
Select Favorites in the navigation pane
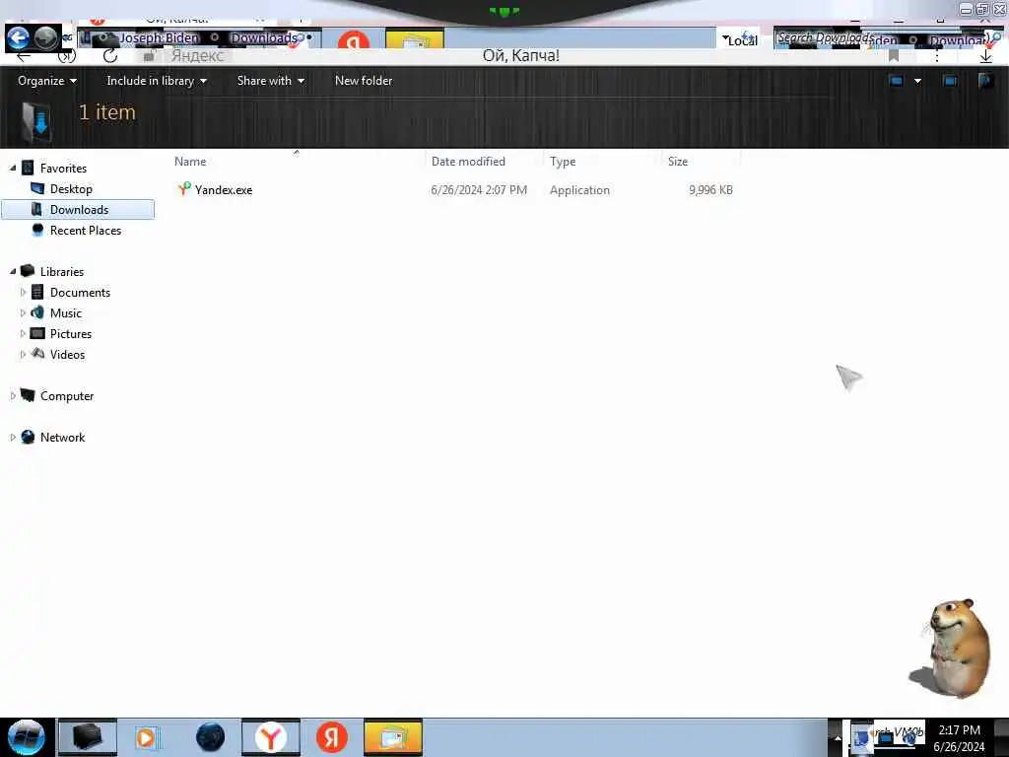63,168
